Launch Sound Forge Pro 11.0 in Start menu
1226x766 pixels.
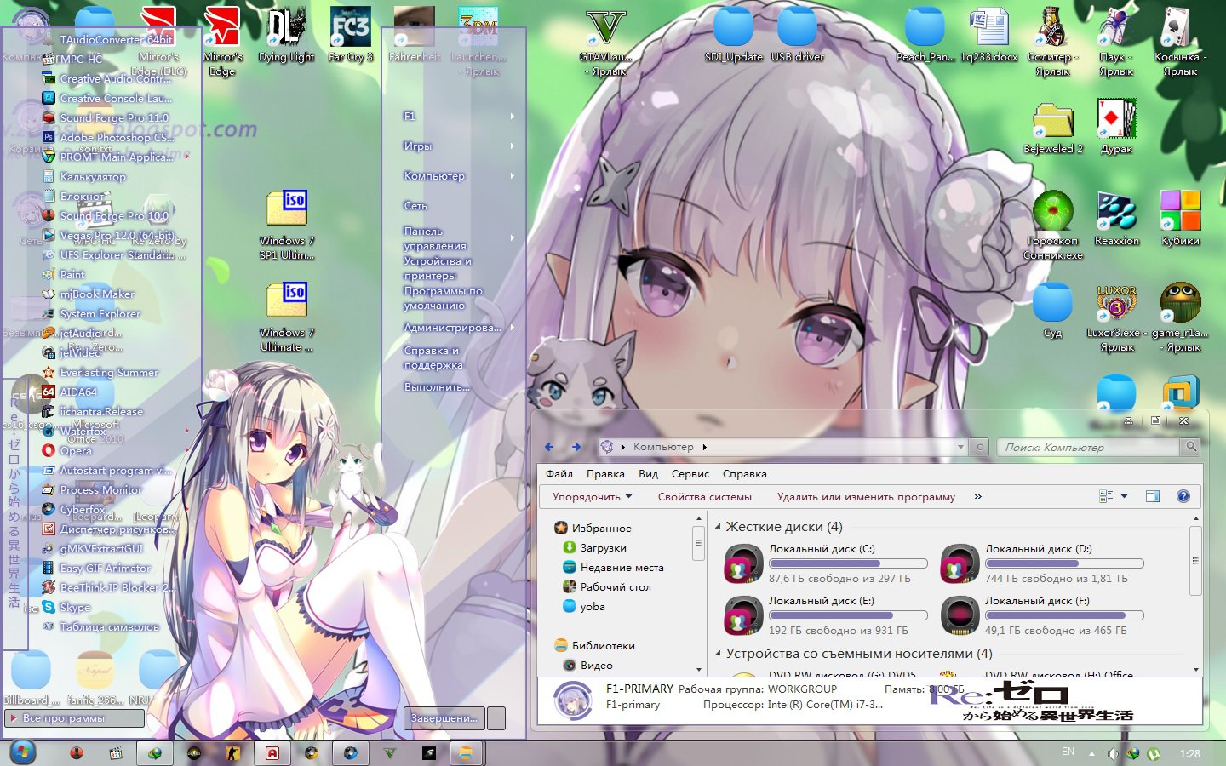pos(106,117)
